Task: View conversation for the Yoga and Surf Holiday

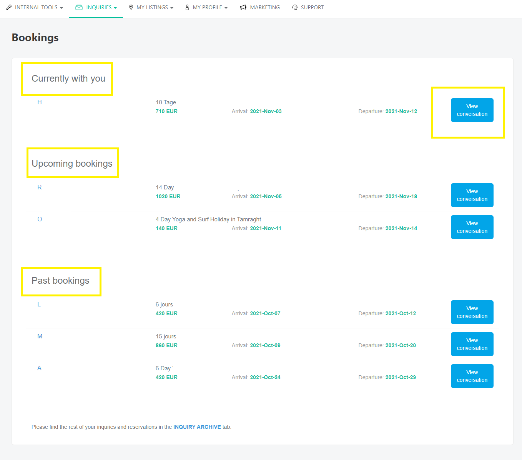Action: click(x=472, y=227)
